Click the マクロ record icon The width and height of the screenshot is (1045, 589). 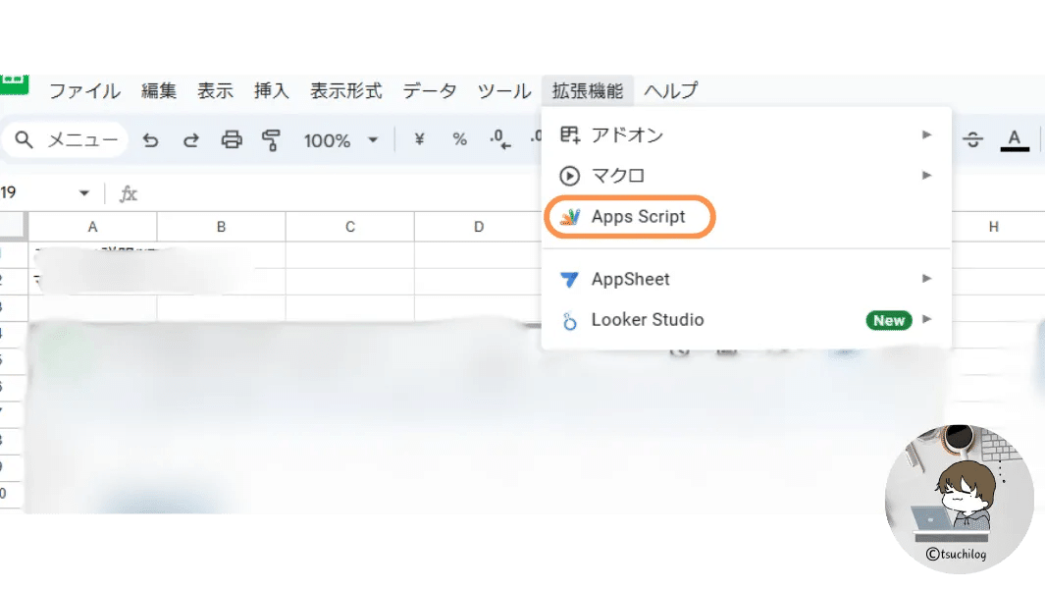(569, 176)
